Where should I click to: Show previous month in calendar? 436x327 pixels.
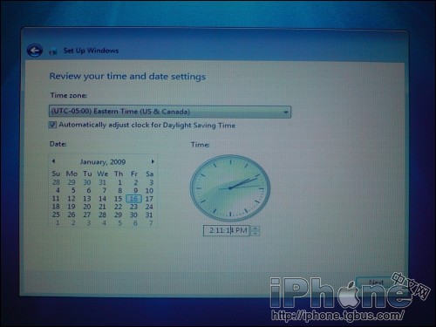coord(53,161)
